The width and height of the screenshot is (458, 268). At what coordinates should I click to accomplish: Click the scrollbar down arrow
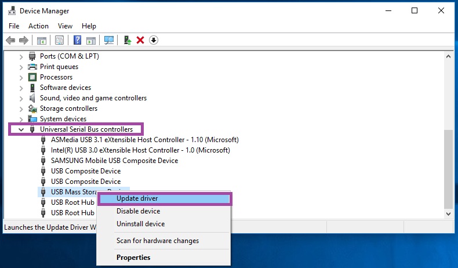pyautogui.click(x=448, y=214)
